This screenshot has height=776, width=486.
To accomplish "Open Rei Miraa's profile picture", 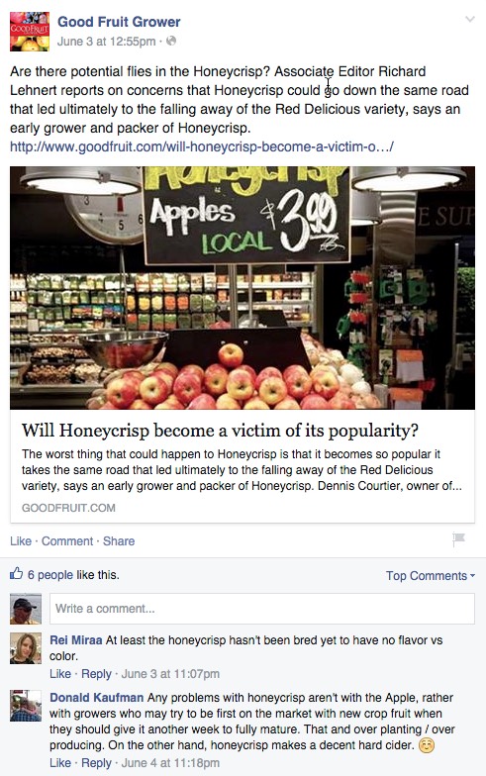I will [26, 647].
